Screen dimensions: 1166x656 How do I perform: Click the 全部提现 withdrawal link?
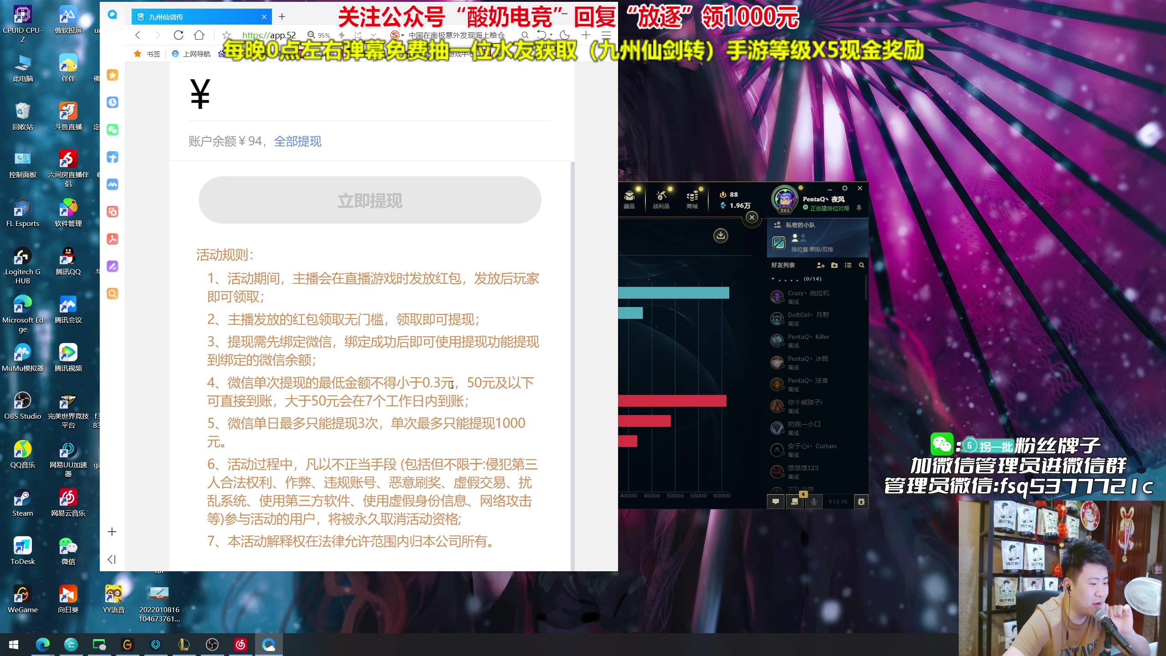point(297,142)
